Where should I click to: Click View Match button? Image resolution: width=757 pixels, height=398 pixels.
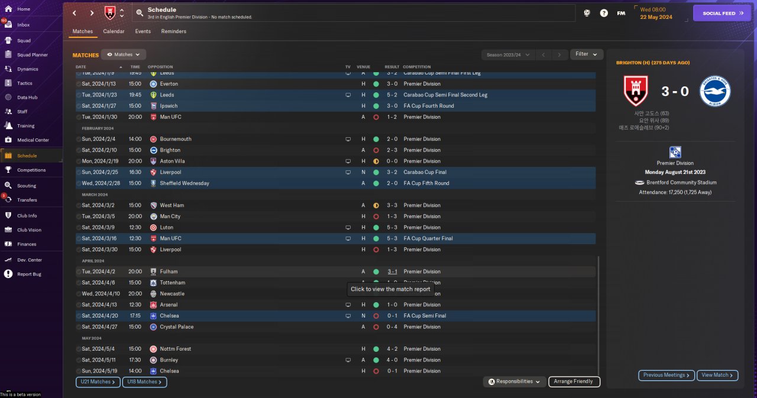[x=718, y=375]
